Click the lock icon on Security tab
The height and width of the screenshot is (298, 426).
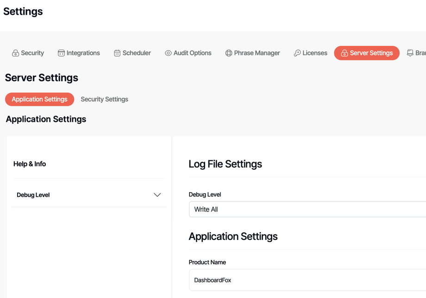point(16,53)
